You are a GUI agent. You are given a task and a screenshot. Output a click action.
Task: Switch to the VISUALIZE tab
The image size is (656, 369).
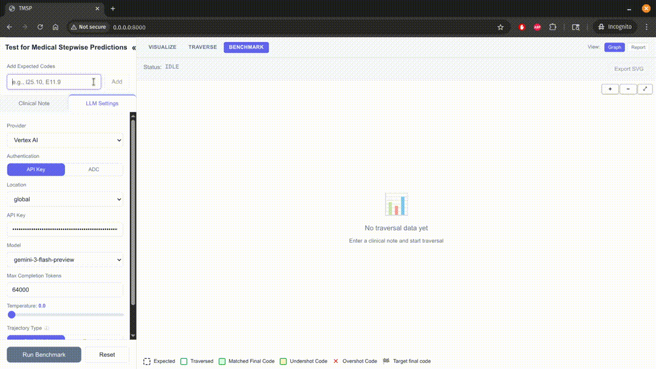click(x=162, y=47)
